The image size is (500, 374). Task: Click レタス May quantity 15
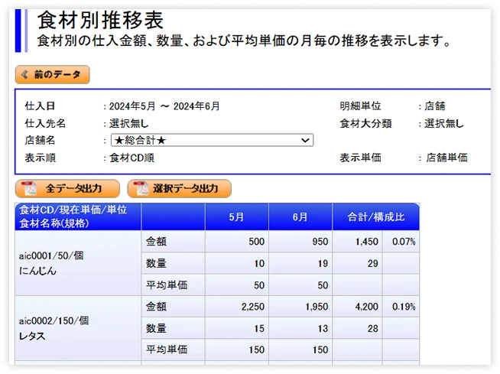point(236,328)
